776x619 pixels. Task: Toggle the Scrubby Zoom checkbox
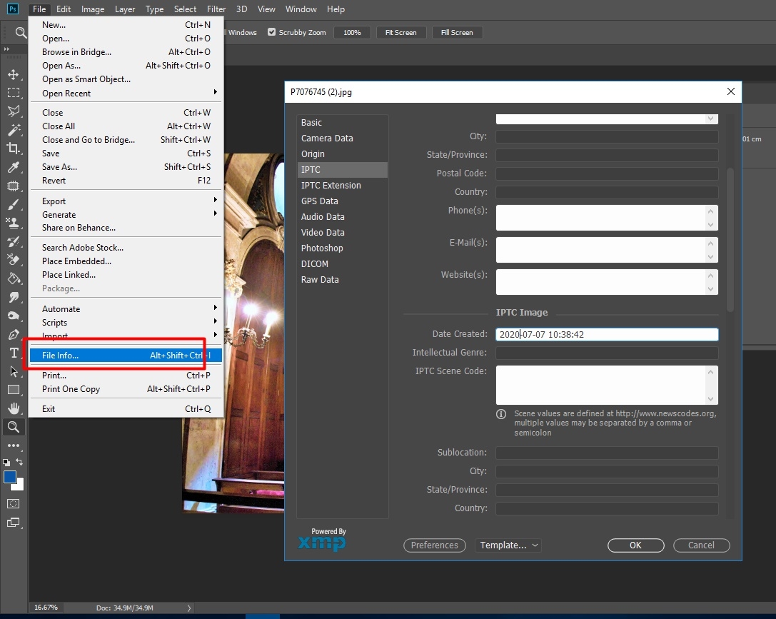pos(271,32)
